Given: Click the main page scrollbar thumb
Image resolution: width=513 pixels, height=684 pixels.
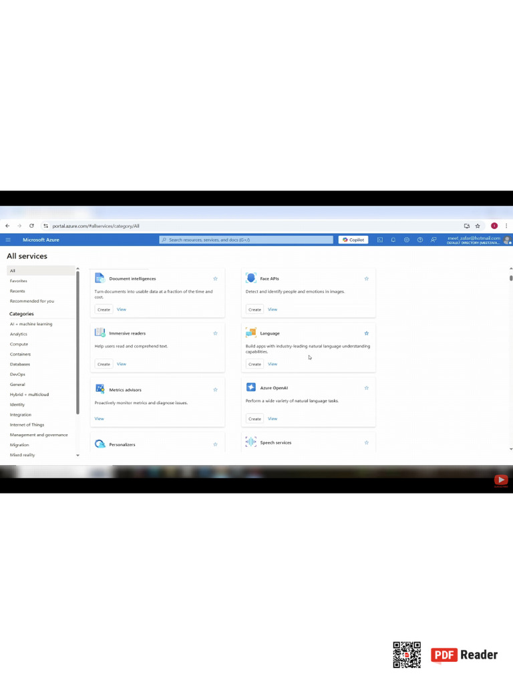Looking at the screenshot, I should tap(511, 278).
